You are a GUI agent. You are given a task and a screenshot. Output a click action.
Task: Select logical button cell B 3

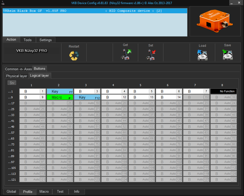pos(87,91)
